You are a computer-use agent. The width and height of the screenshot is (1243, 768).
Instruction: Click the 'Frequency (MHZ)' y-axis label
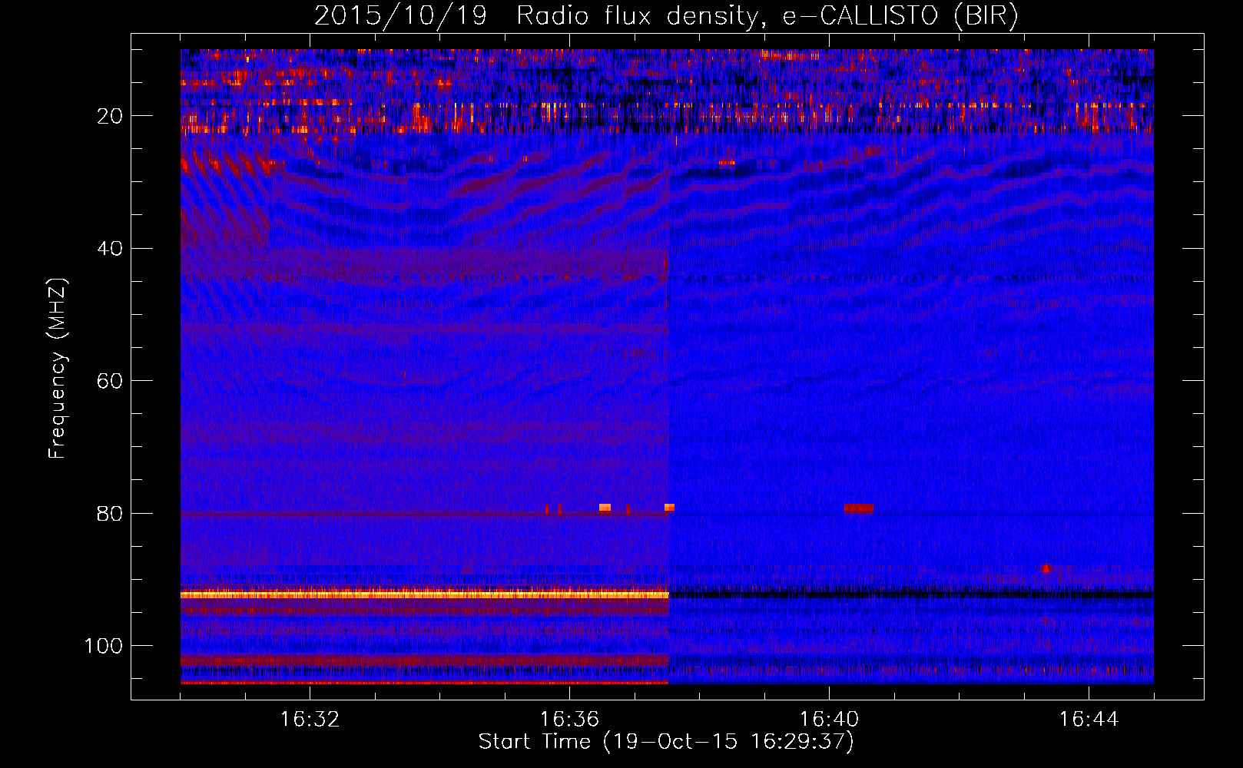[58, 369]
